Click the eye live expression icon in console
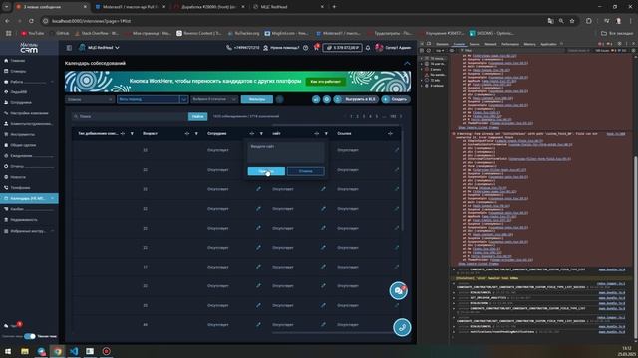638x358 pixels. tap(452, 51)
